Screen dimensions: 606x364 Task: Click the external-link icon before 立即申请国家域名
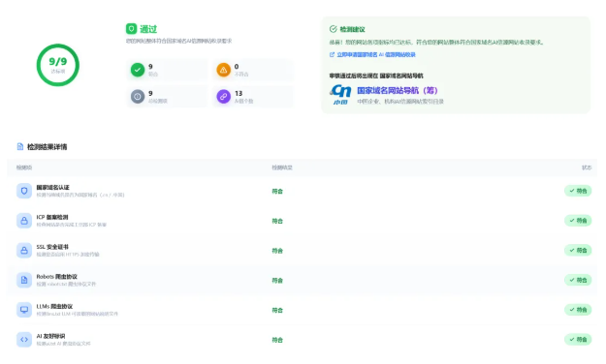pyautogui.click(x=332, y=55)
